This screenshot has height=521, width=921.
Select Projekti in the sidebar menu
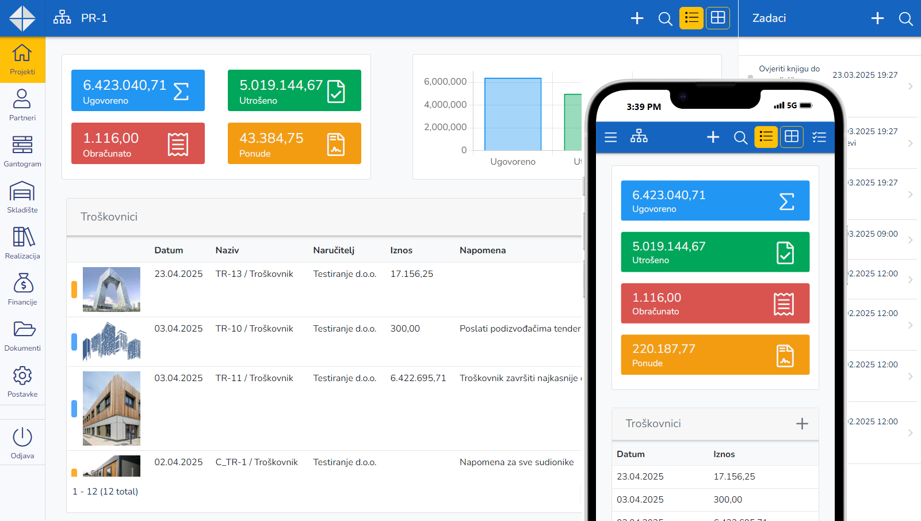22,59
